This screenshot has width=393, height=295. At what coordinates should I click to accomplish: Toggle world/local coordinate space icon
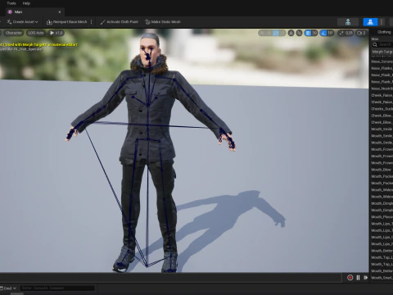(x=291, y=33)
